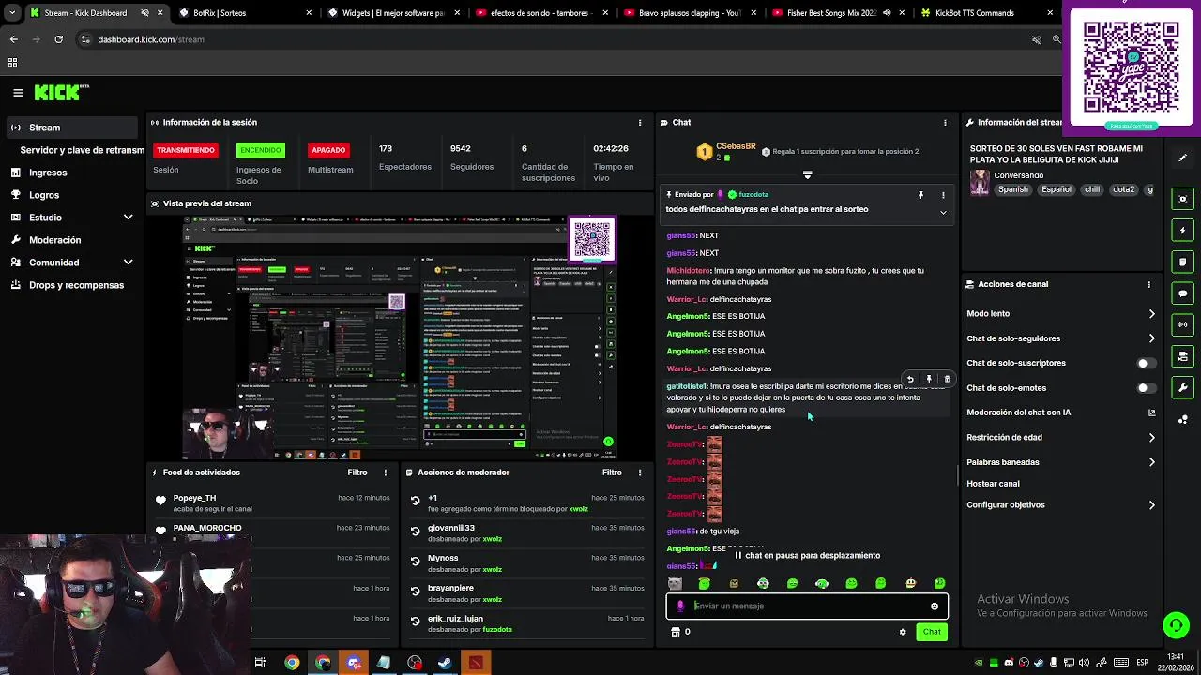This screenshot has height=675, width=1201.
Task: Open Moderación del chat con IA external link
Action: coord(1151,412)
